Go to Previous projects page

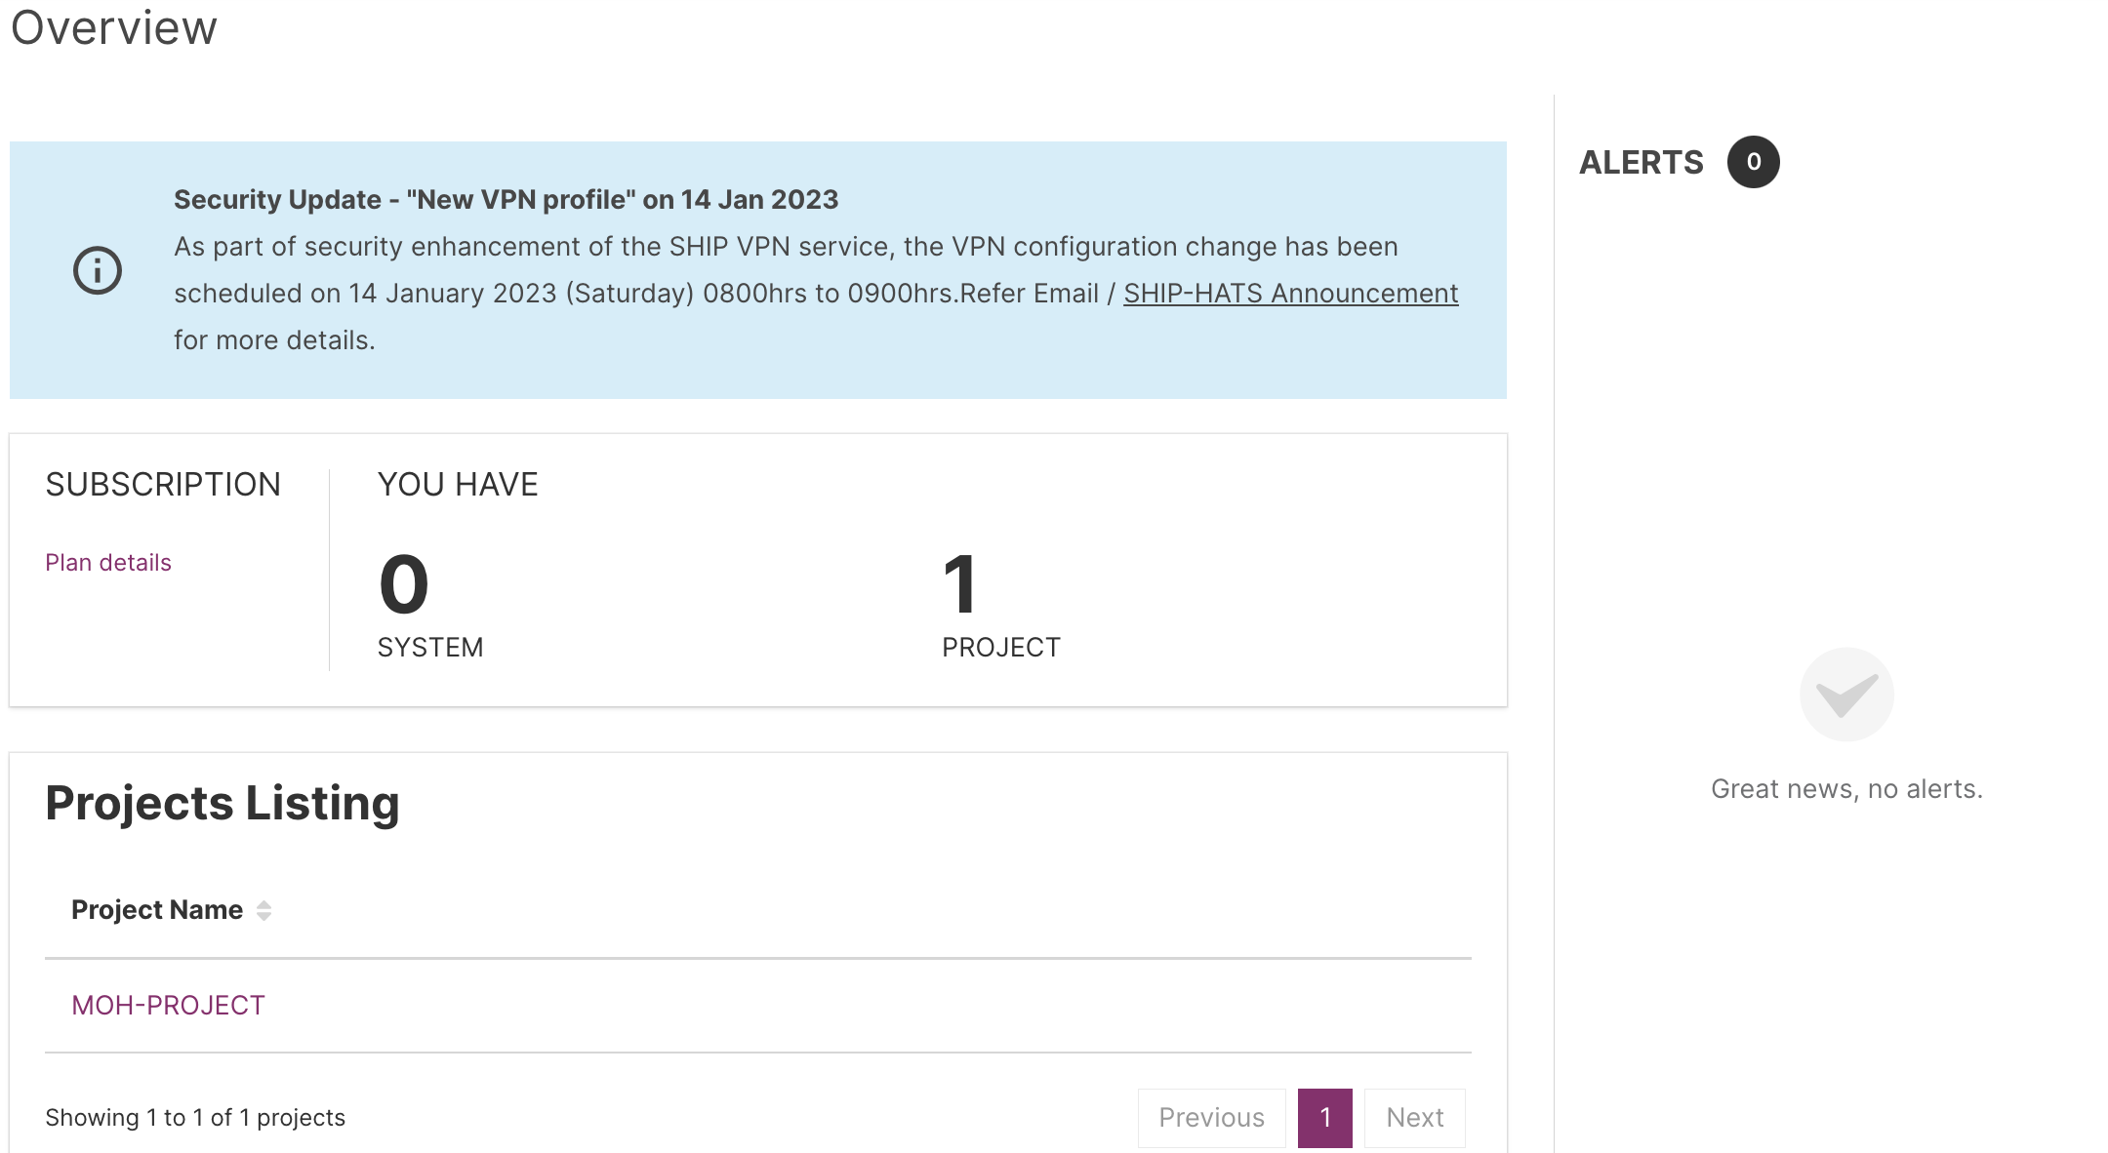[1211, 1118]
